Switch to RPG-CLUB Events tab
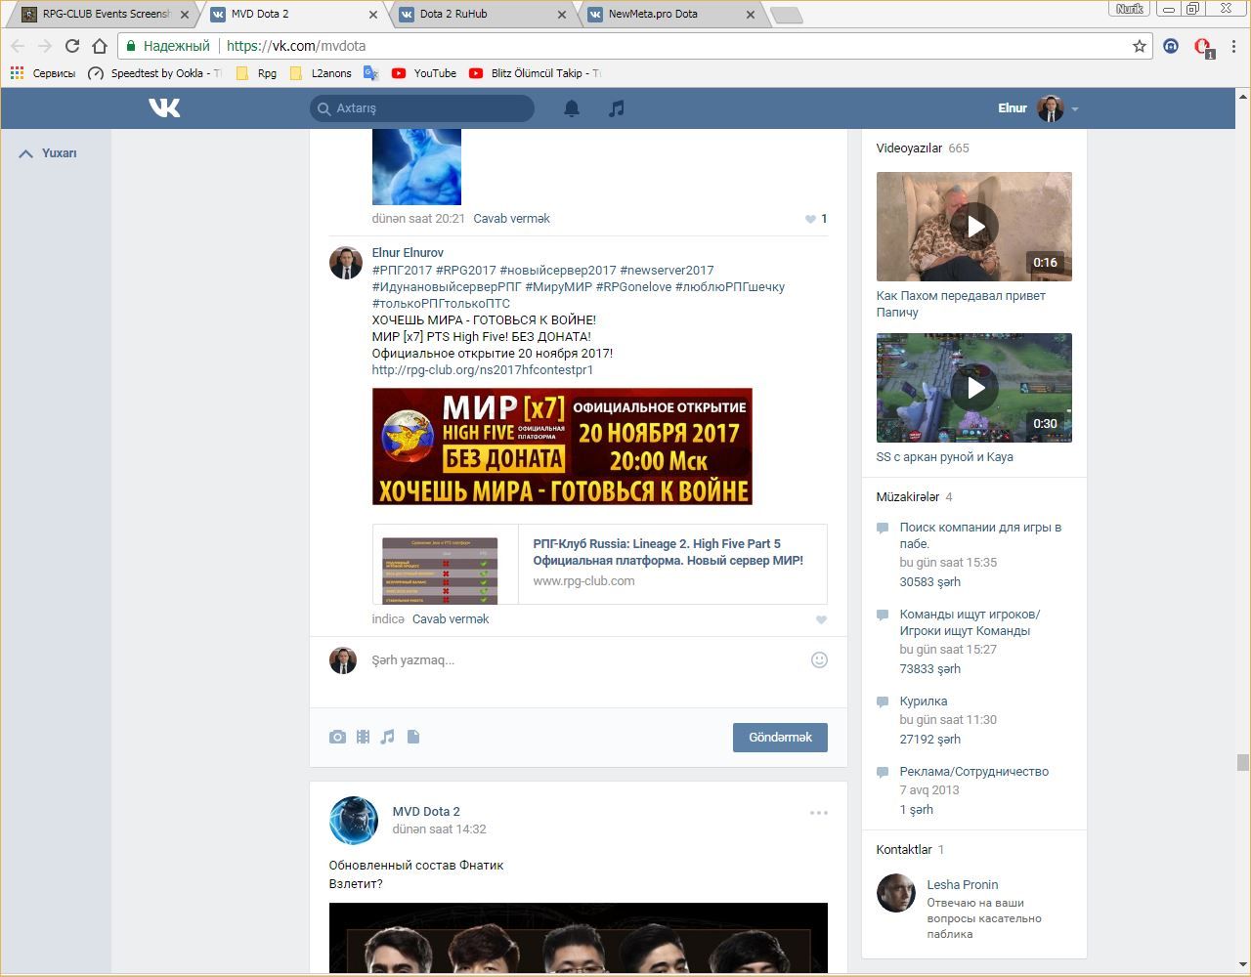1251x977 pixels. click(x=106, y=15)
